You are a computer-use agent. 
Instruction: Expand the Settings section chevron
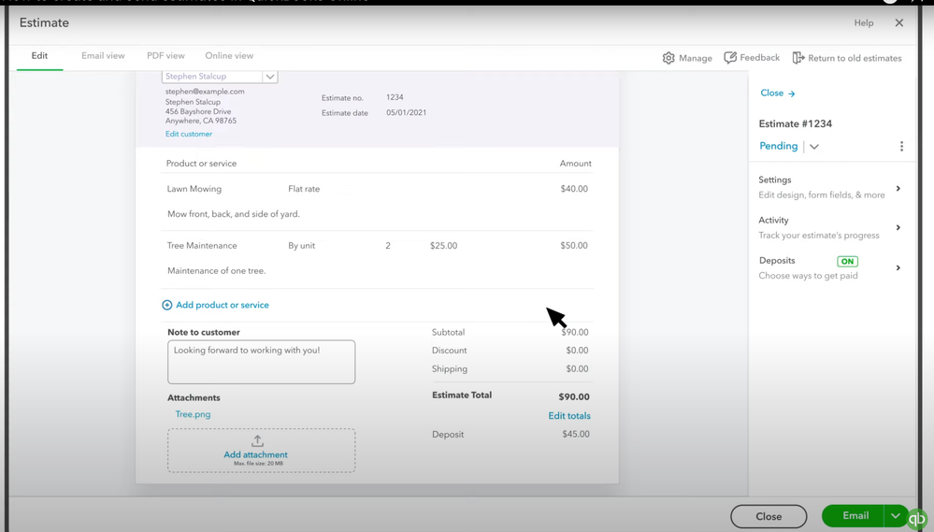pos(898,188)
